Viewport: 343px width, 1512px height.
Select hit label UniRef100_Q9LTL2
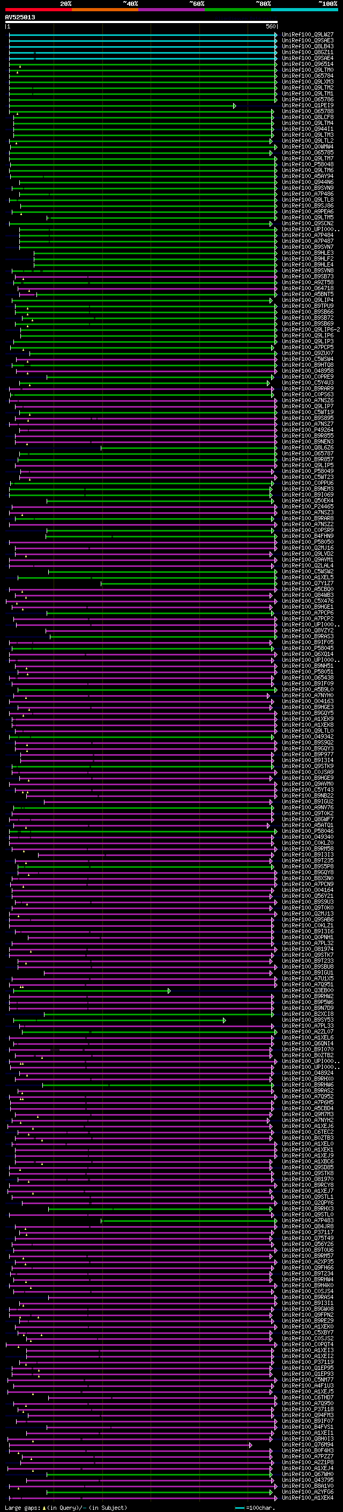(x=308, y=142)
